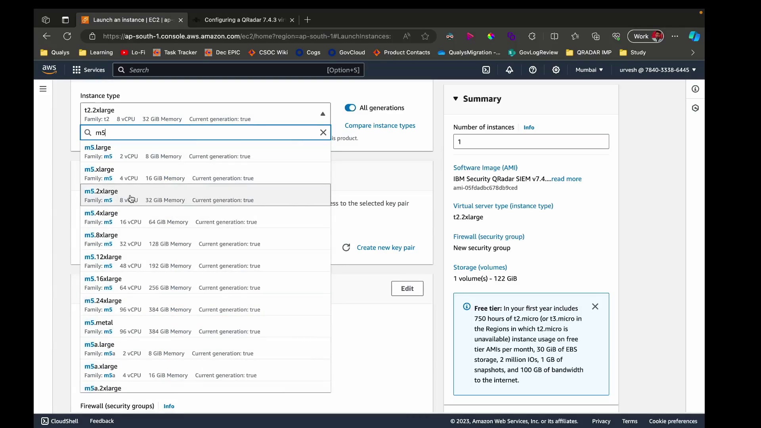Clear the instance type search text
Screen dimensions: 761x428
coord(323,132)
